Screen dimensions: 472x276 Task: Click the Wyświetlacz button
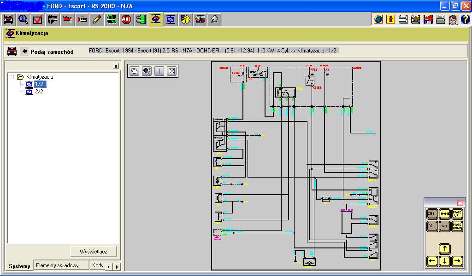93,252
